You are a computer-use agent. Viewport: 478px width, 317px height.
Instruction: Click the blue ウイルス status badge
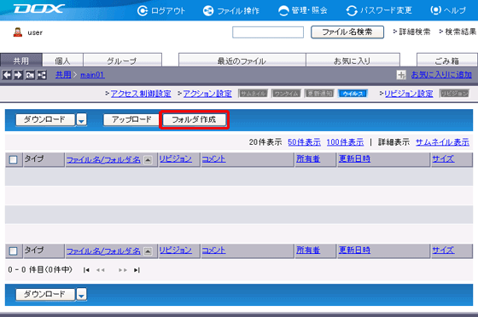click(353, 94)
